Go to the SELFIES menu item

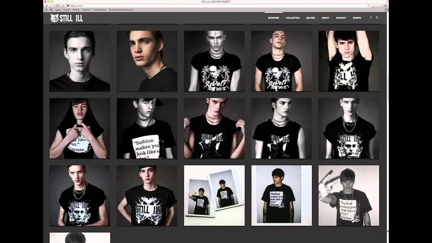[x=310, y=18]
